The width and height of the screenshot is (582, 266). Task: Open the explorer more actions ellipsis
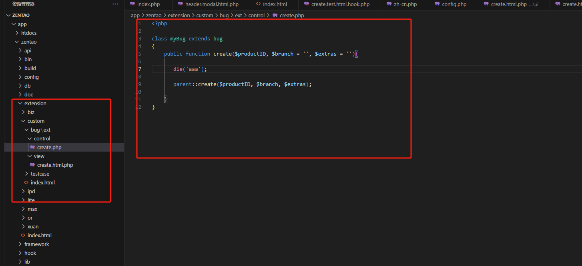click(x=115, y=4)
